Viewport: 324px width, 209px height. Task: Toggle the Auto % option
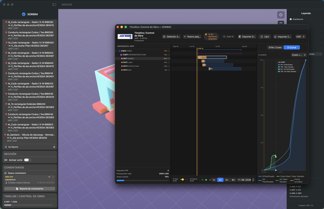coord(228,36)
